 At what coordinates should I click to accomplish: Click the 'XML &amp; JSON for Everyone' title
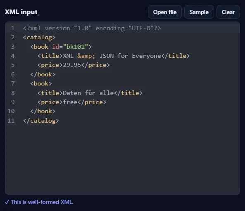point(112,56)
